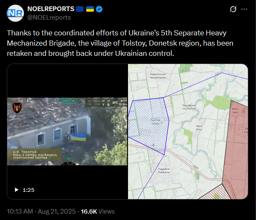Open the 10:13 AM Aug 21 timestamp
The height and width of the screenshot is (220, 256).
coord(41,211)
